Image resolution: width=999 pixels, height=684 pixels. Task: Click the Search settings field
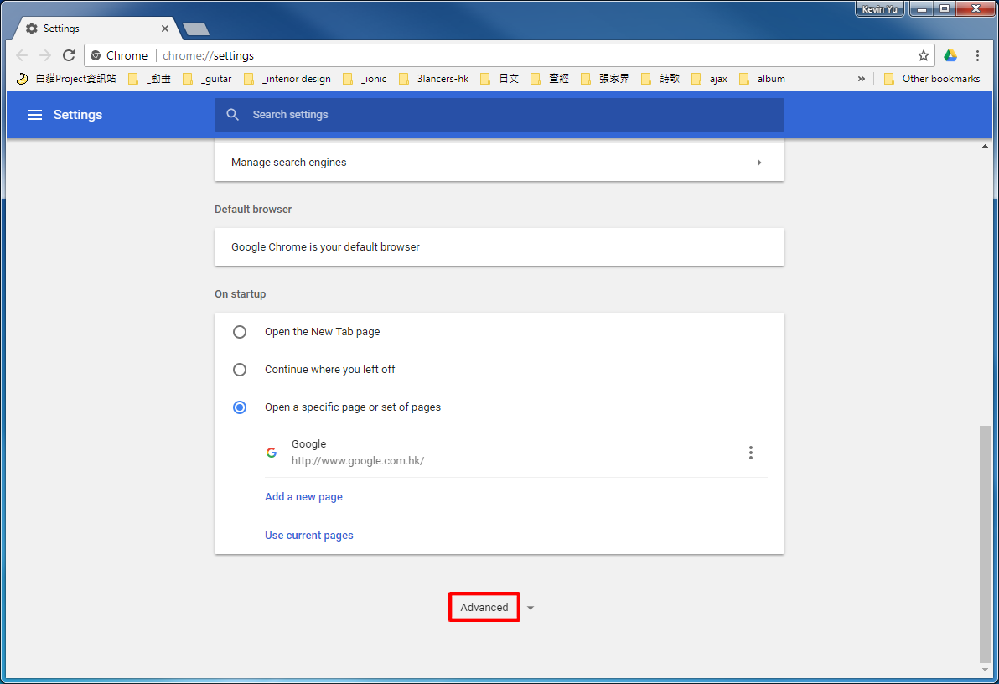coord(499,115)
